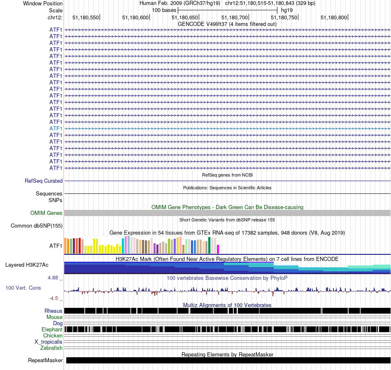This screenshot has width=391, height=370.
Task: Click the 51,180,550 ruler coordinate
Action: coord(86,17)
